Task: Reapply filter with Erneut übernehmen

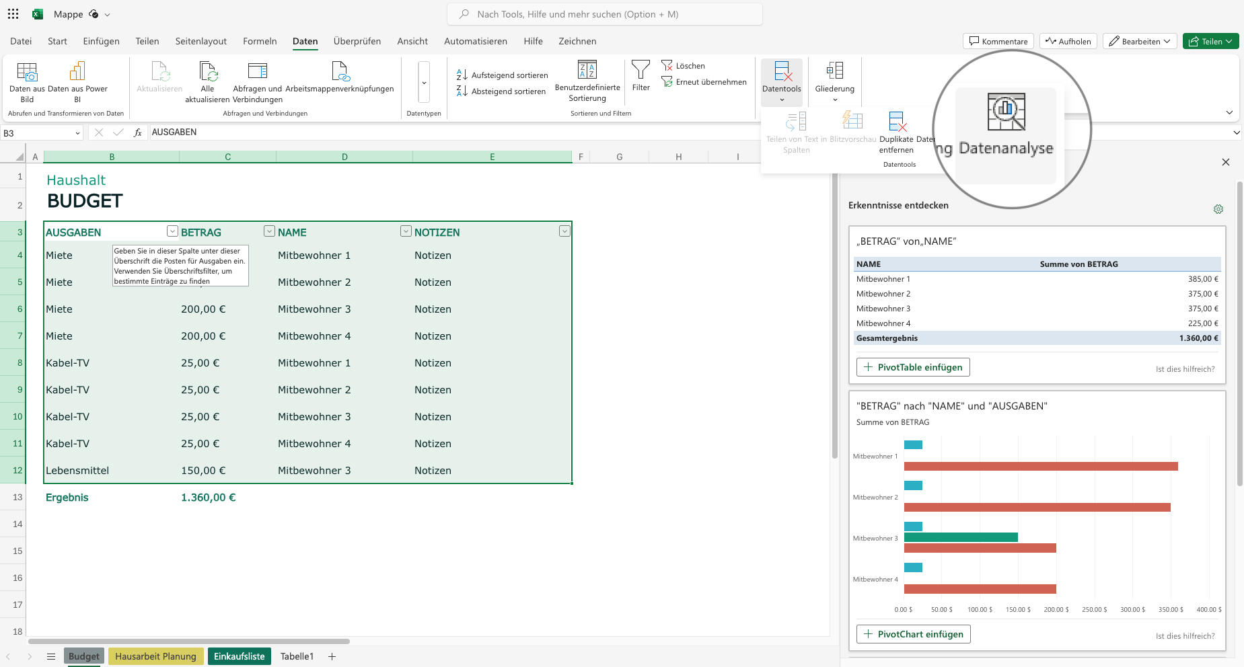Action: [704, 82]
